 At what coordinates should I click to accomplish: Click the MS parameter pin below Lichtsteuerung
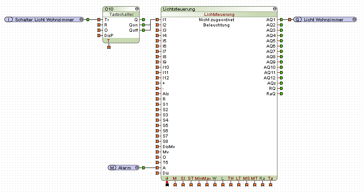click(246, 185)
